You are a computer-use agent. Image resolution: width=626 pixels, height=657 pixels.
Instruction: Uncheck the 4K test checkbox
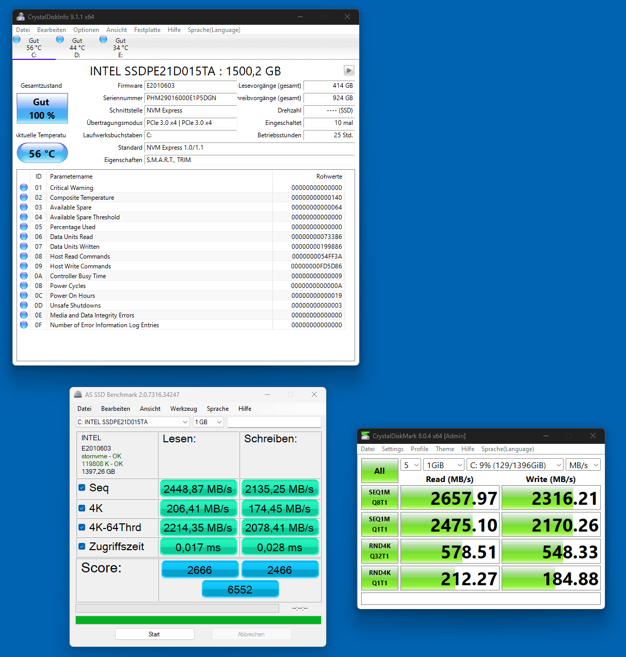pos(82,508)
